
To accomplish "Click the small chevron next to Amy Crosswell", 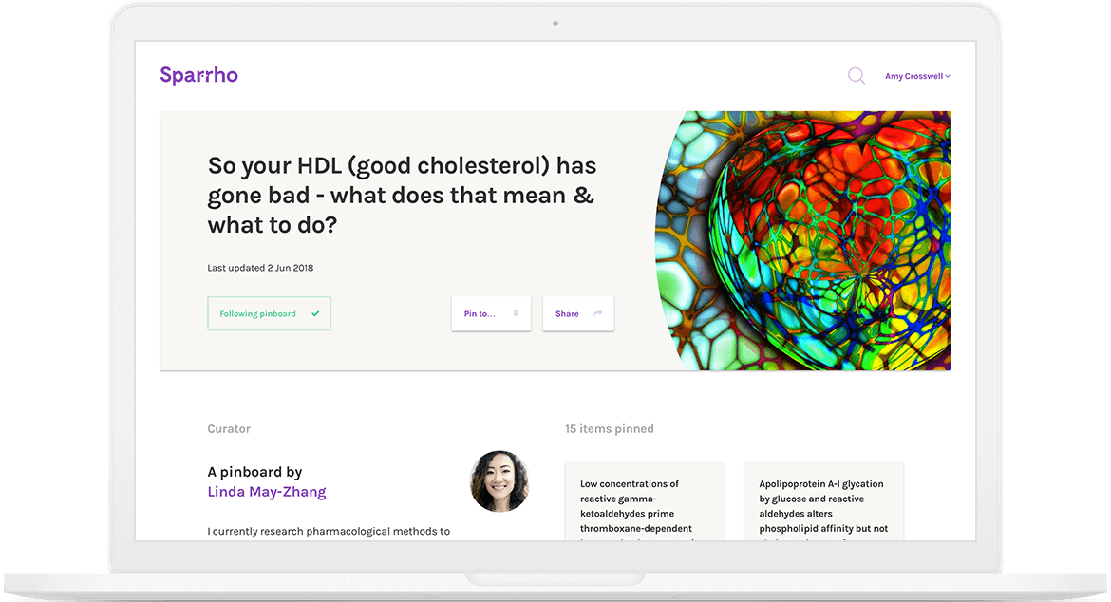I will [948, 76].
